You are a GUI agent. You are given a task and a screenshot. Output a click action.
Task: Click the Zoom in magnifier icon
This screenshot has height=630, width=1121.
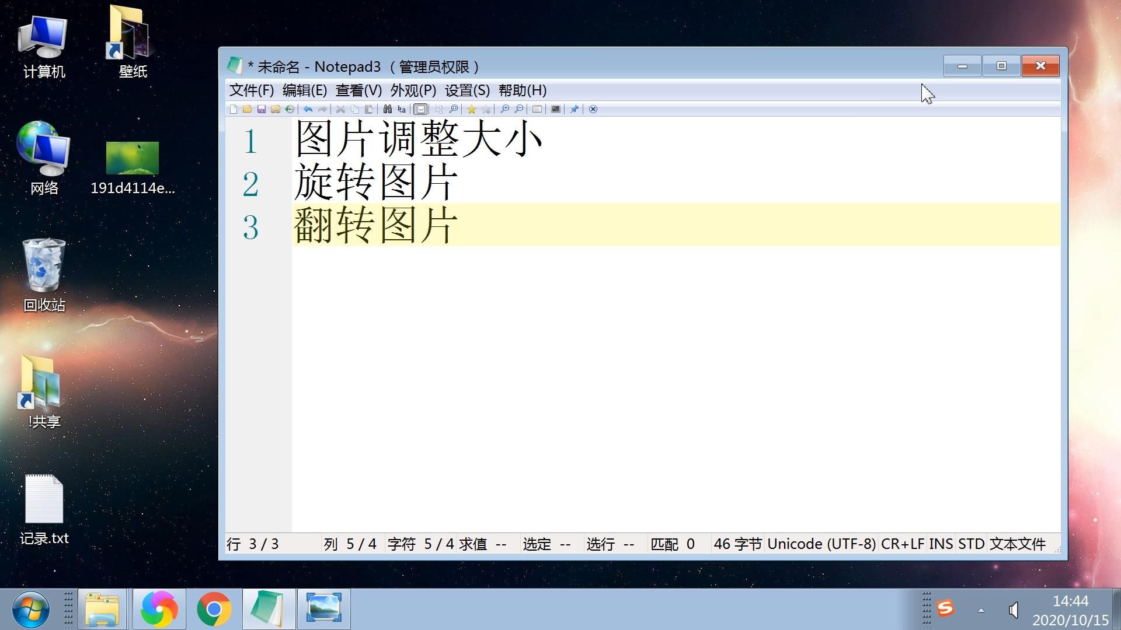(x=504, y=109)
